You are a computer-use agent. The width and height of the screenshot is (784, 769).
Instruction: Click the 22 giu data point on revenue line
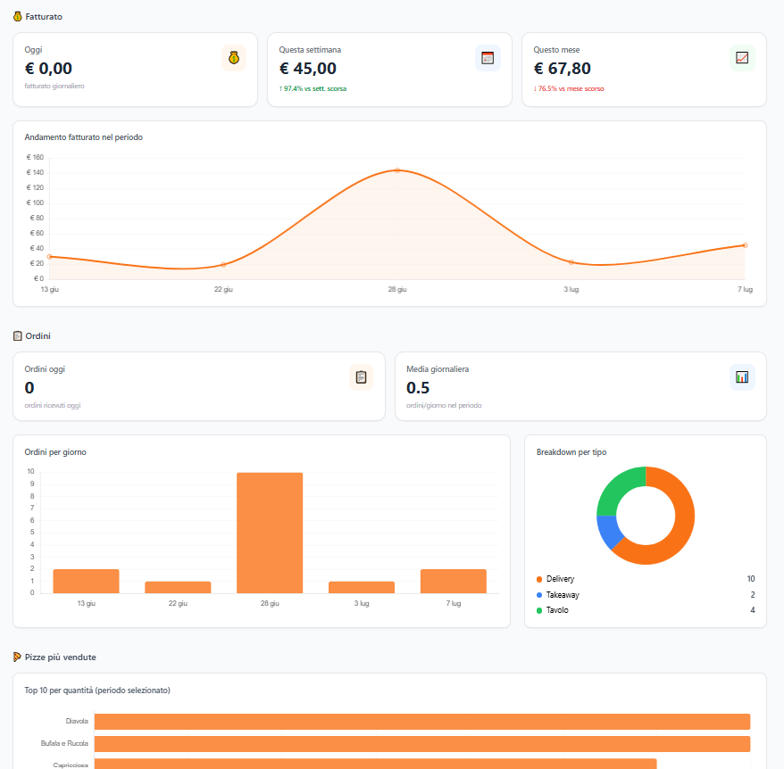click(x=223, y=264)
